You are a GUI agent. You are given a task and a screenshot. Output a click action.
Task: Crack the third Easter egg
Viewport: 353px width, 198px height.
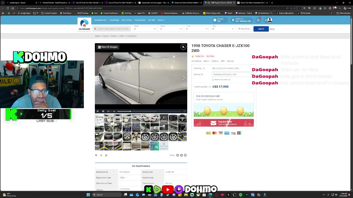click(x=240, y=111)
